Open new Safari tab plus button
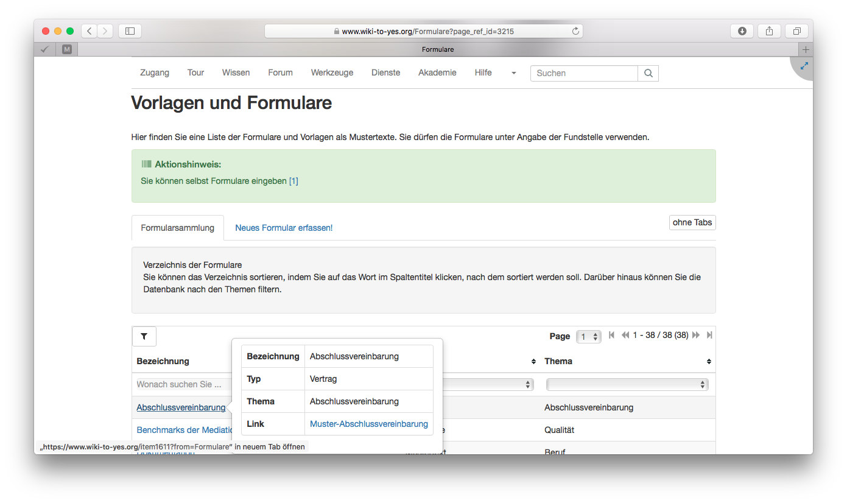Image resolution: width=847 pixels, height=503 pixels. pyautogui.click(x=806, y=49)
